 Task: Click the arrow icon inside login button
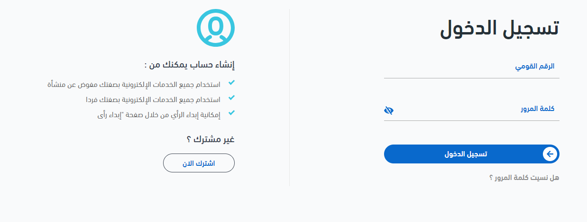[550, 154]
